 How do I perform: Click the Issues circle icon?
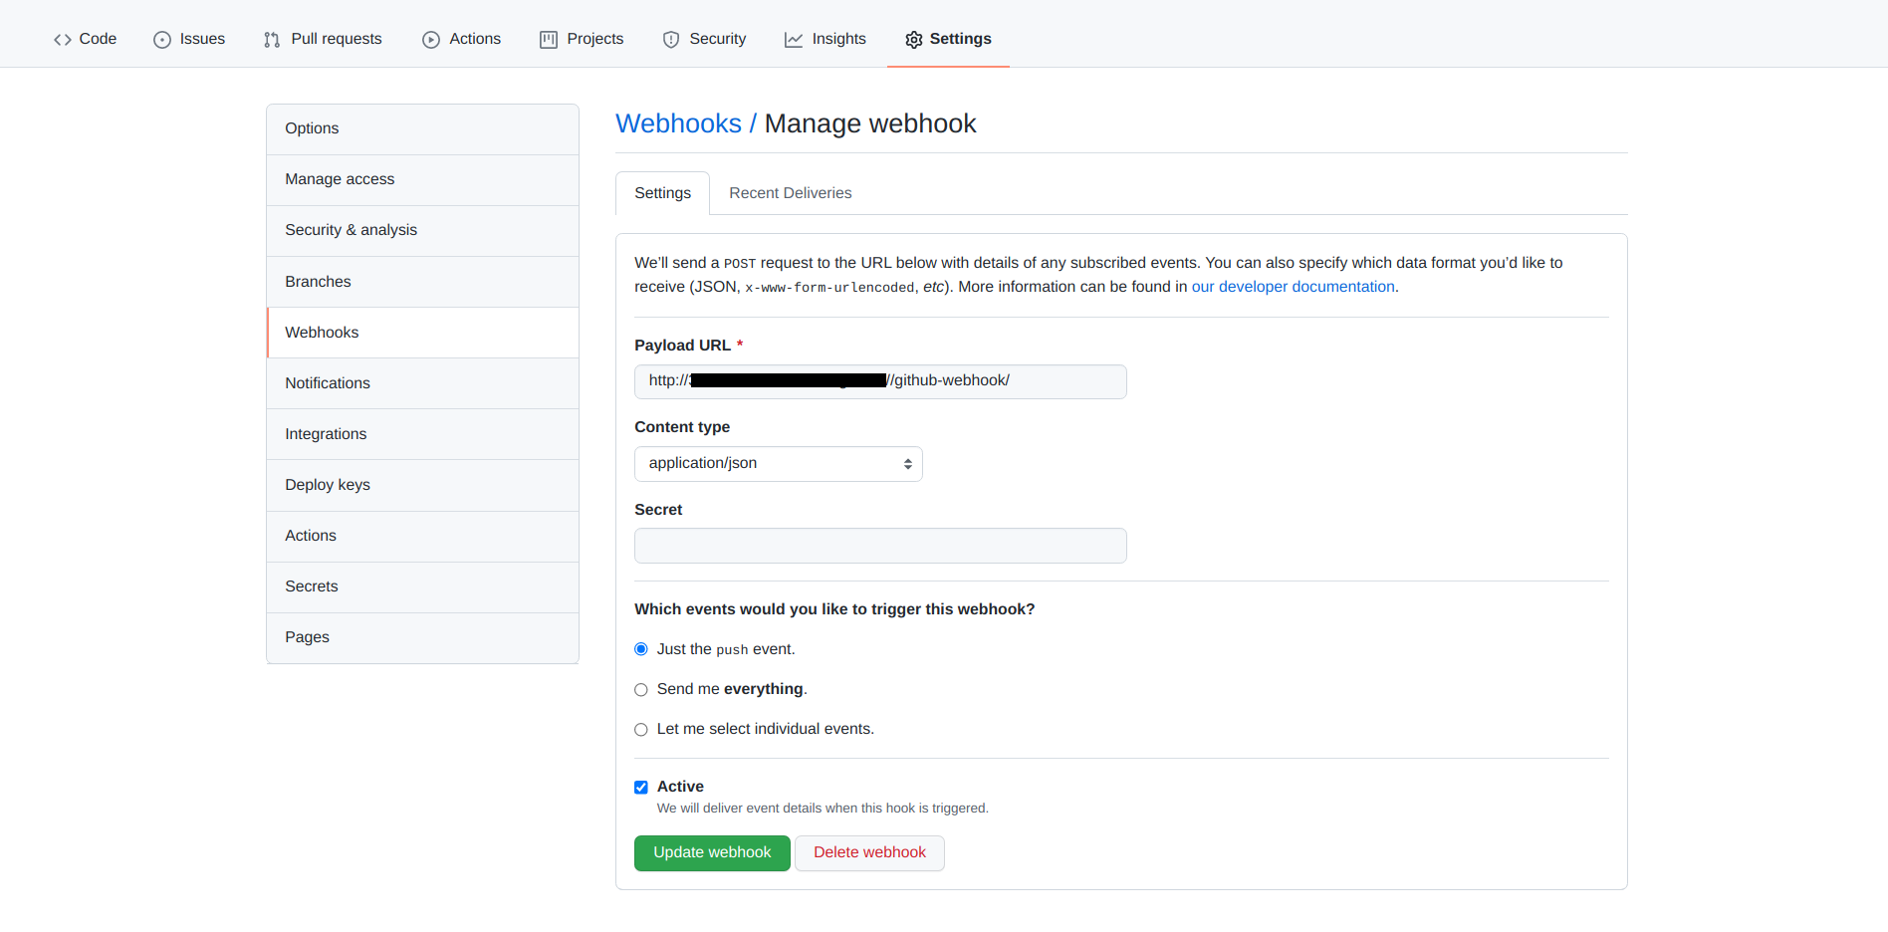pyautogui.click(x=162, y=40)
